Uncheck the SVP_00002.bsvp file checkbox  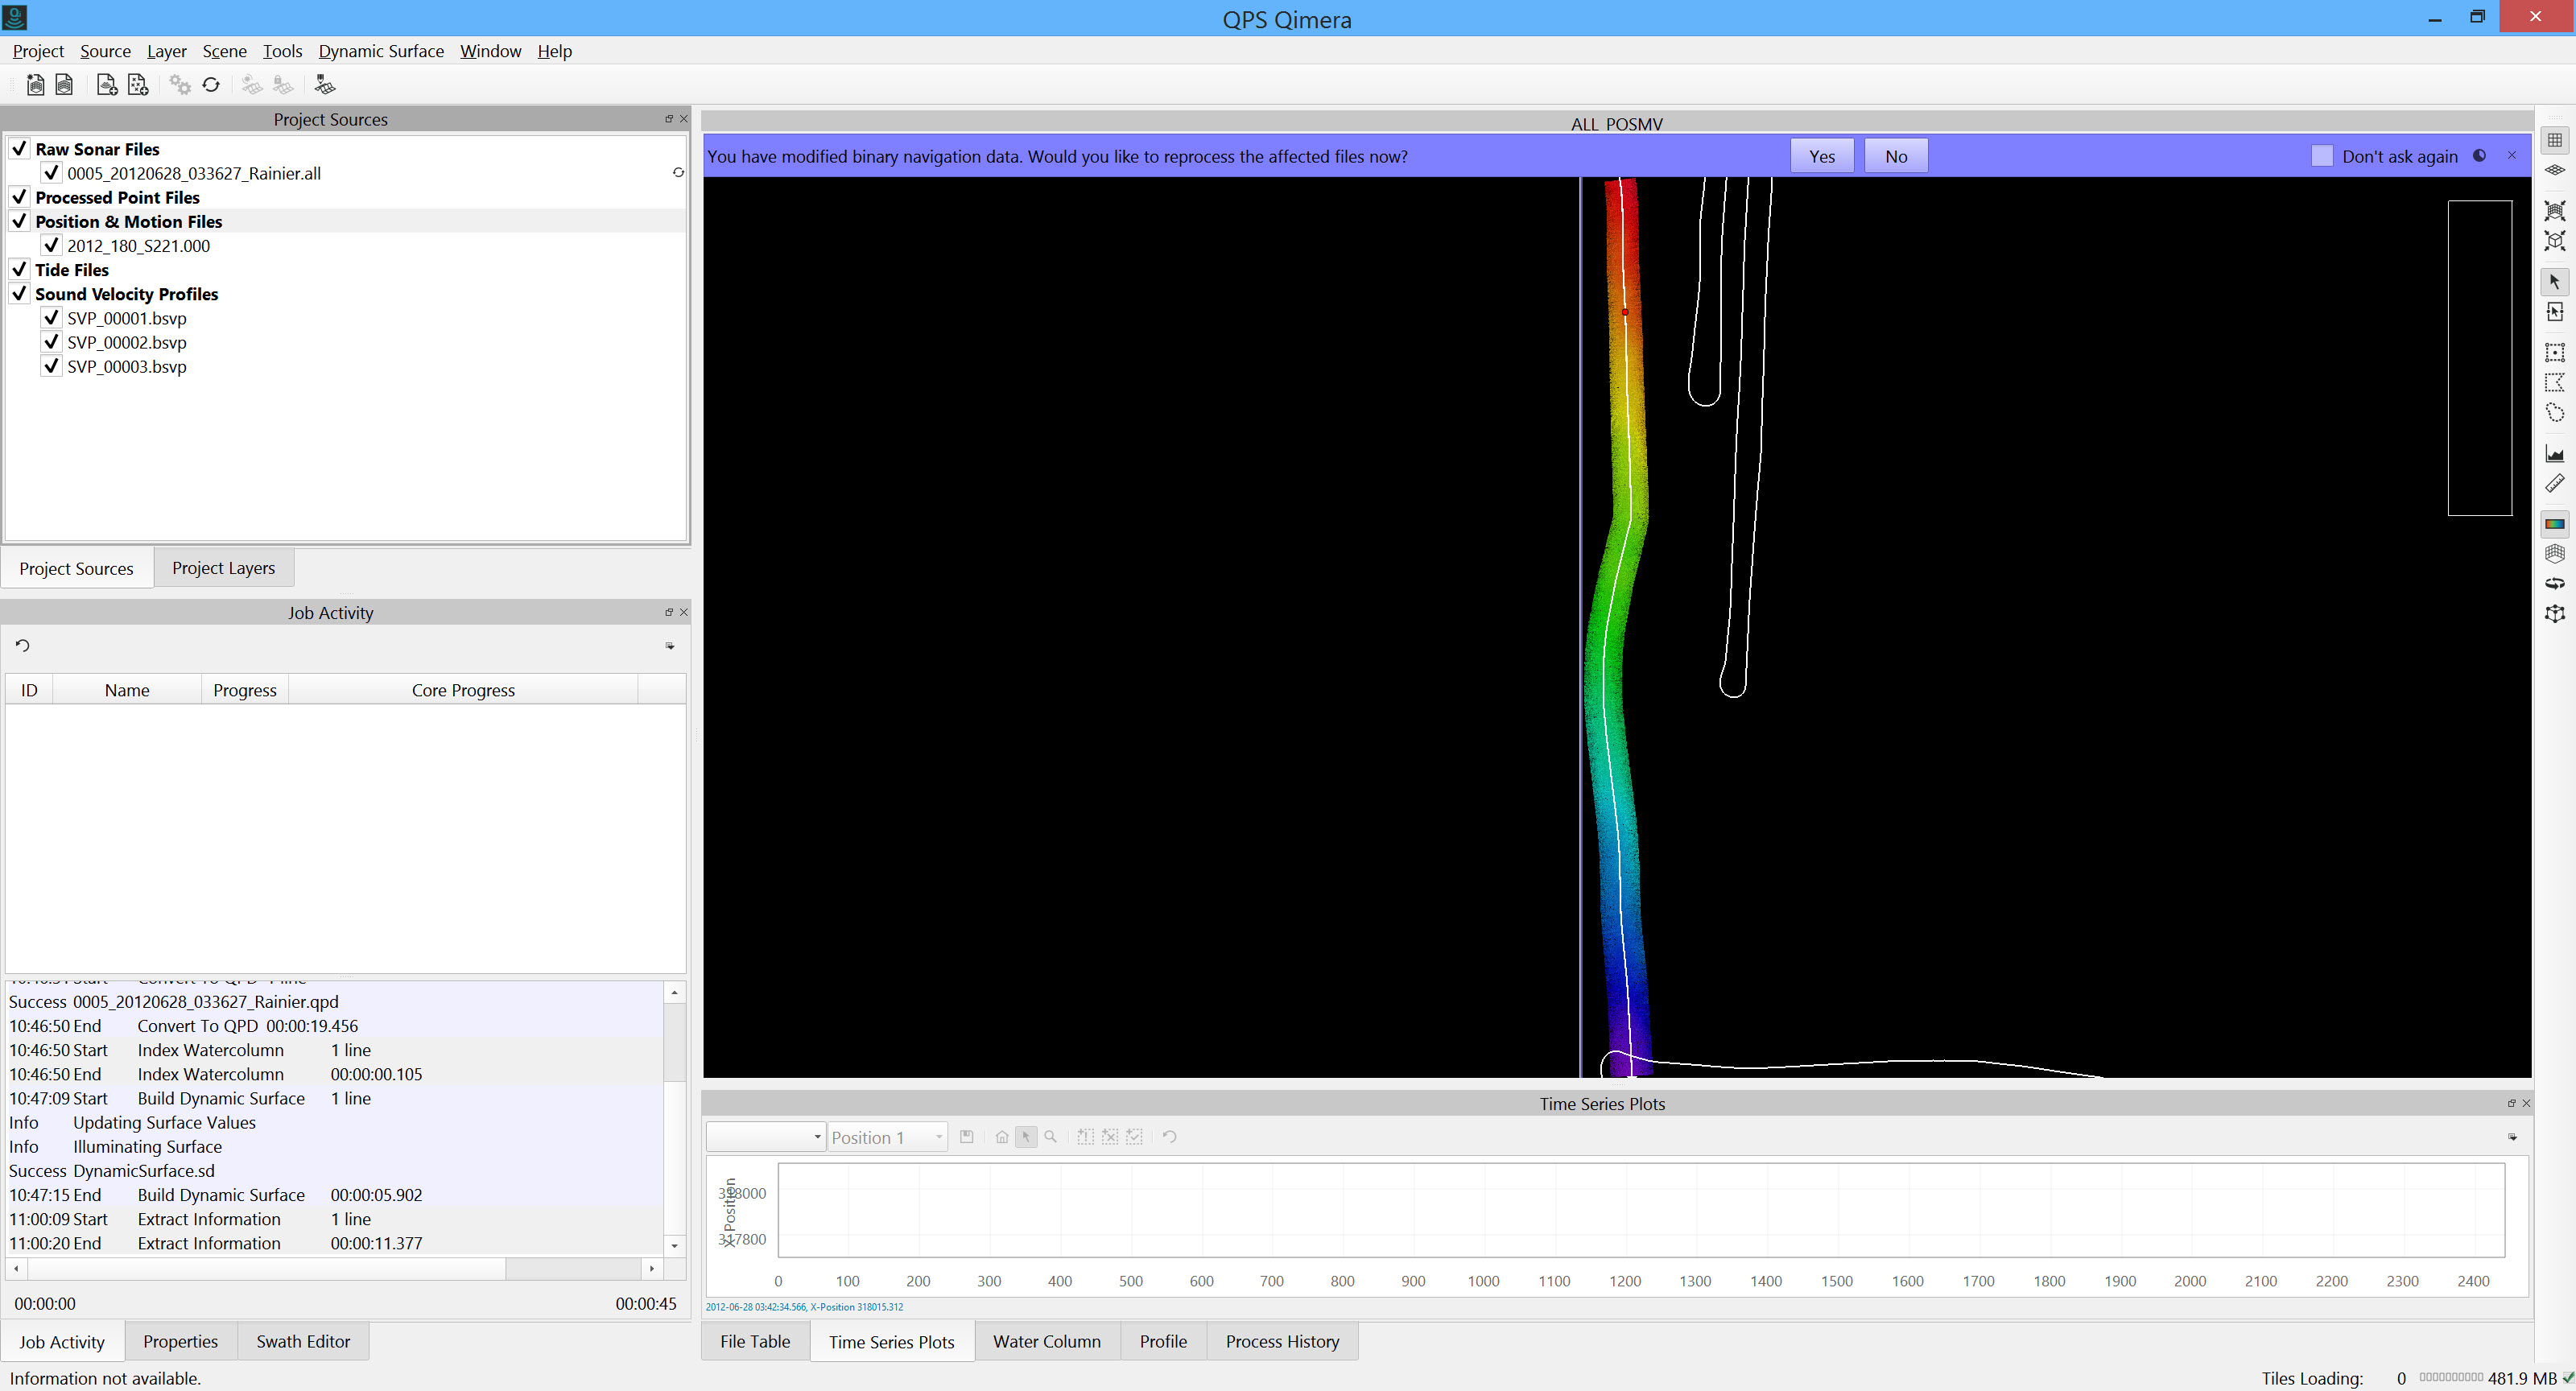pos(52,342)
